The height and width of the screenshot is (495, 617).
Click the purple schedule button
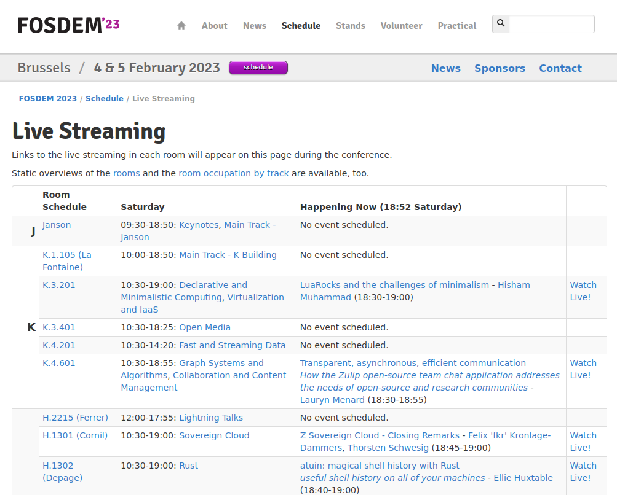tap(258, 68)
